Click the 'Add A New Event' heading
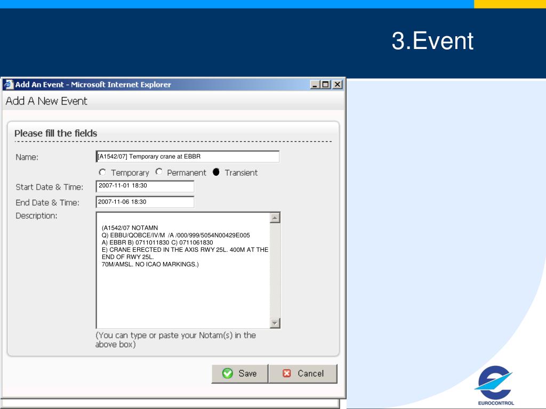The image size is (546, 409). pyautogui.click(x=46, y=101)
